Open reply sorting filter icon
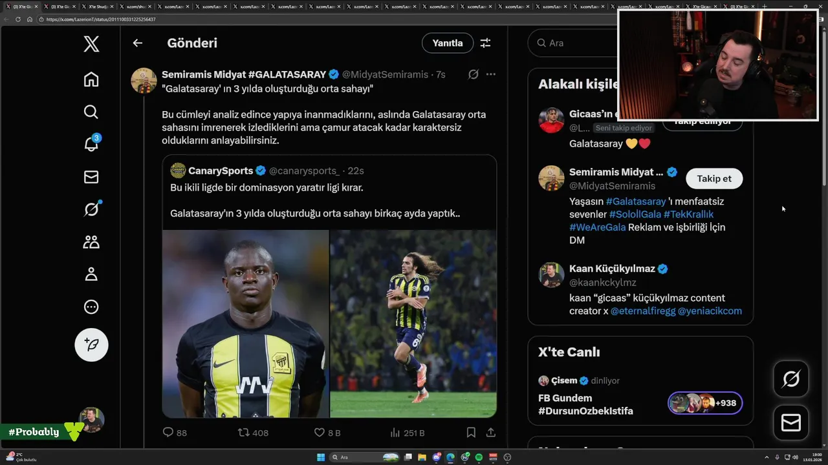Image resolution: width=828 pixels, height=465 pixels. [485, 43]
